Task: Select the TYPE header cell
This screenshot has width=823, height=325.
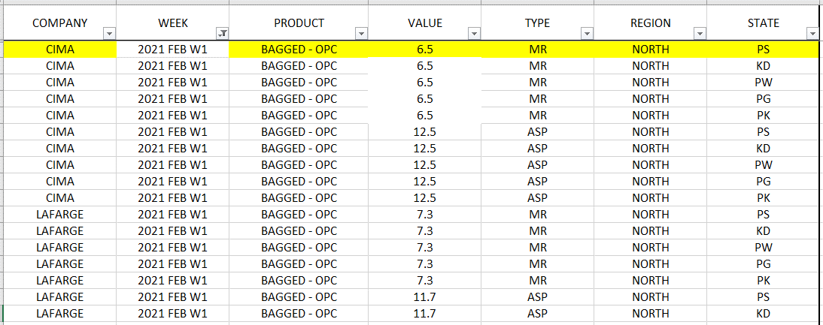Action: (x=537, y=23)
